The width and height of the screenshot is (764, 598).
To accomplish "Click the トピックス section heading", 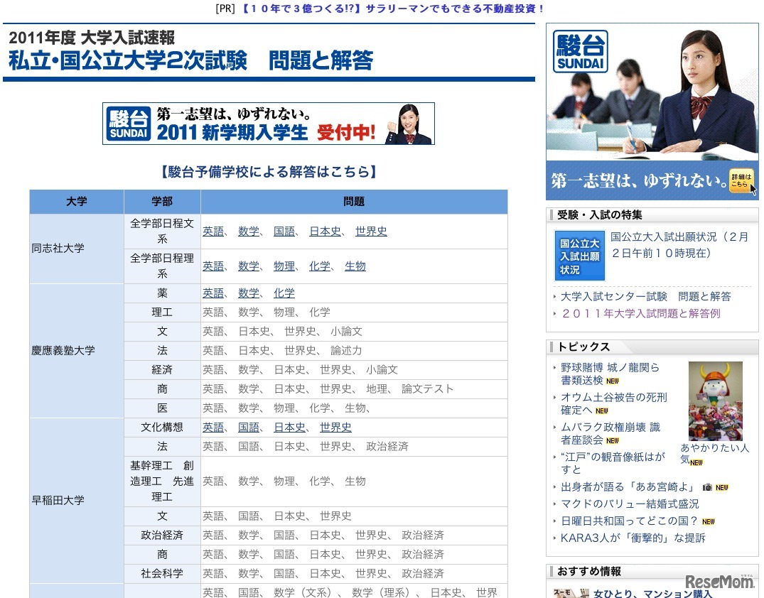I will 583,347.
